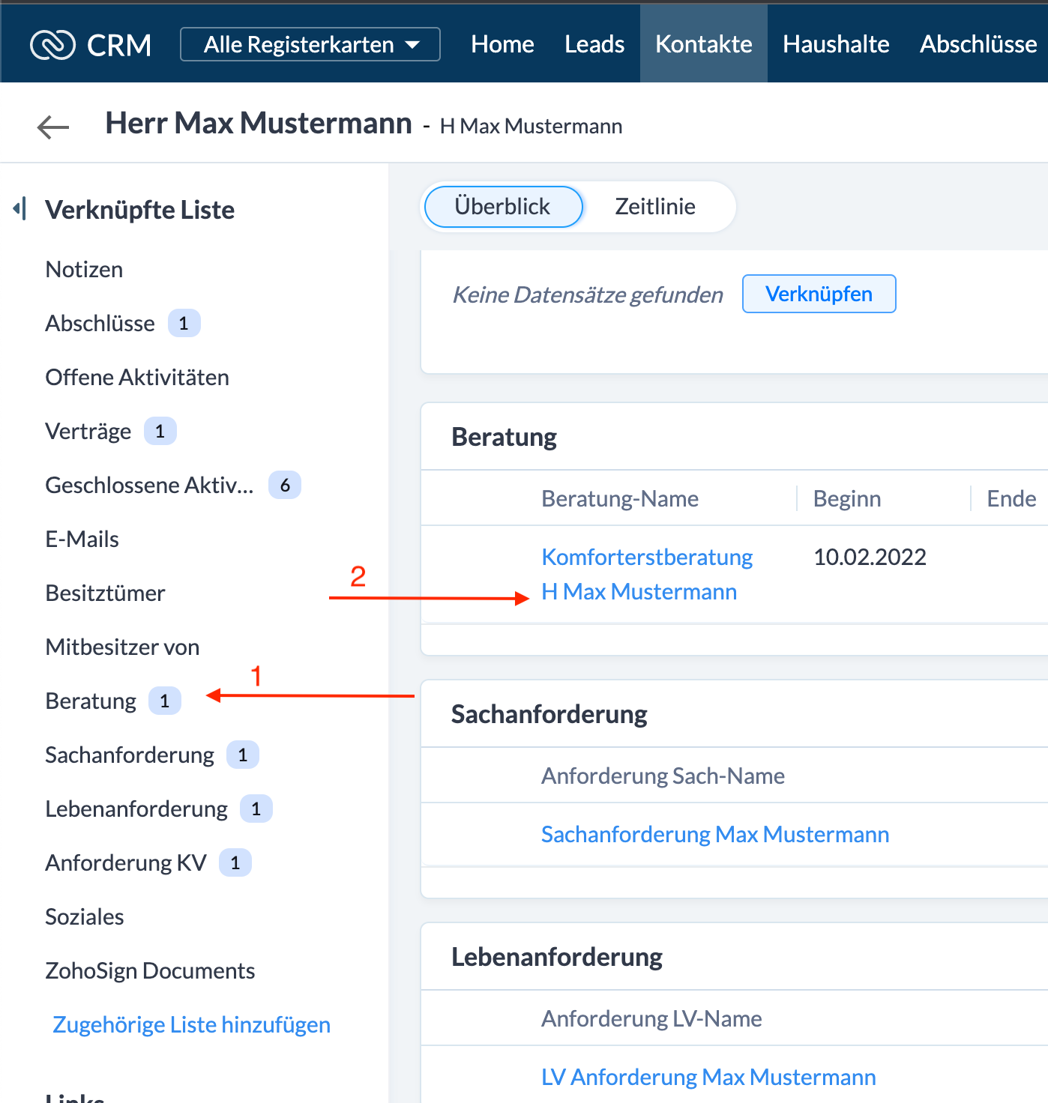Jump to Verträge related list
This screenshot has width=1048, height=1103.
[88, 432]
